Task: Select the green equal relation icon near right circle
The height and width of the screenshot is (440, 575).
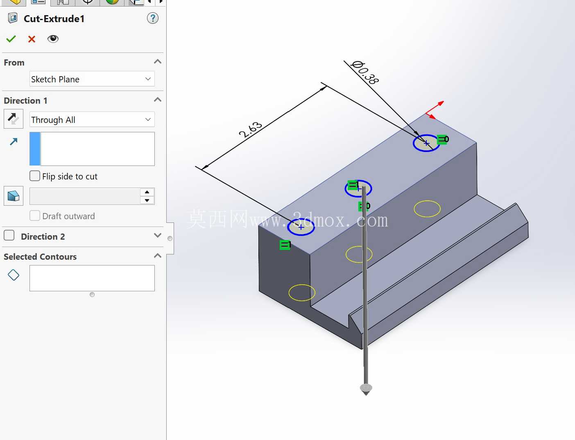Action: [x=443, y=139]
